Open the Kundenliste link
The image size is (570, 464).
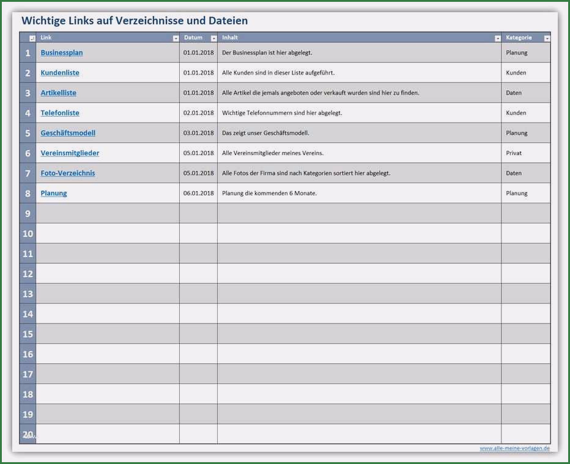(x=59, y=73)
